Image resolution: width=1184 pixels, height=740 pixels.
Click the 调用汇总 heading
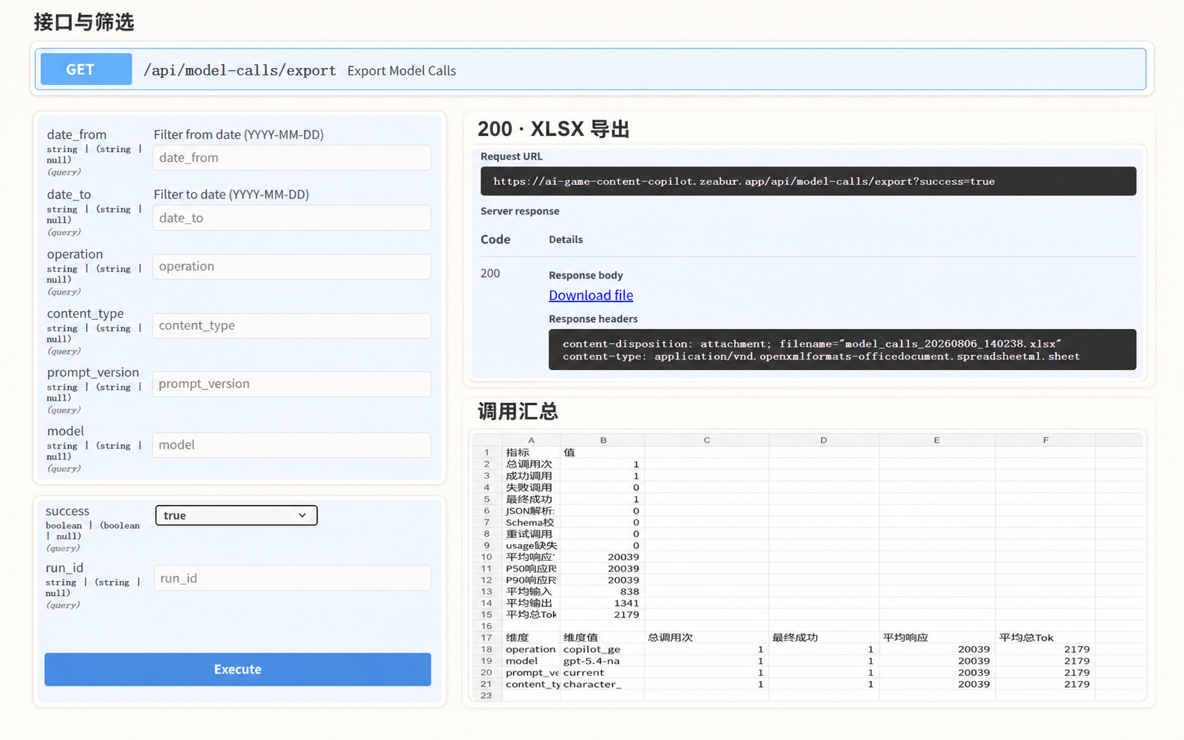pyautogui.click(x=518, y=411)
